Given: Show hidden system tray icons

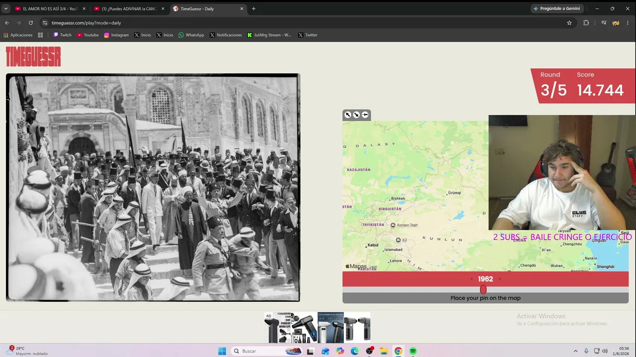Looking at the screenshot, I should (x=575, y=351).
